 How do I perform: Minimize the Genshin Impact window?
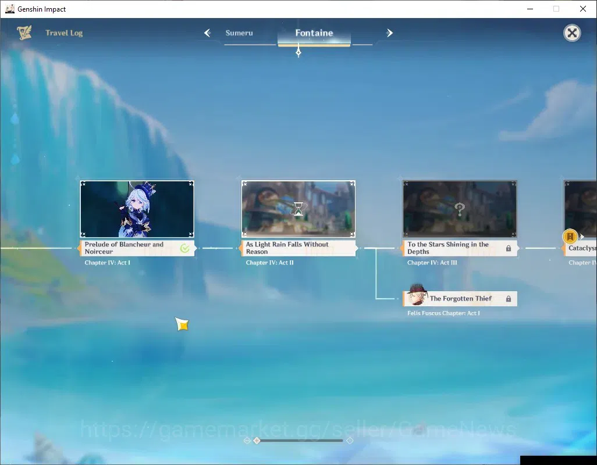click(530, 9)
